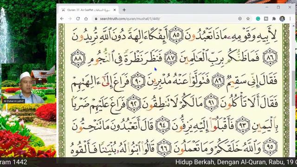Click verse marker number 85
297x167 pixels.
click(176, 35)
